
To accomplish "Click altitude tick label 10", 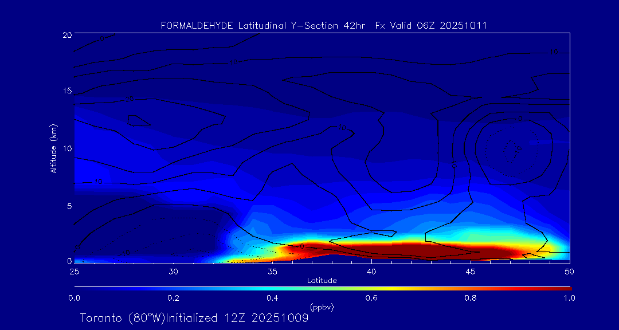I will click(66, 148).
